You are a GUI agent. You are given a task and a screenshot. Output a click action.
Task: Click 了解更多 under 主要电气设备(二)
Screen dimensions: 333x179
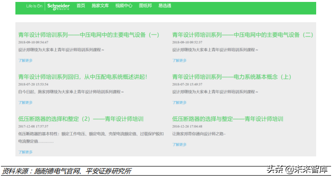179,61
